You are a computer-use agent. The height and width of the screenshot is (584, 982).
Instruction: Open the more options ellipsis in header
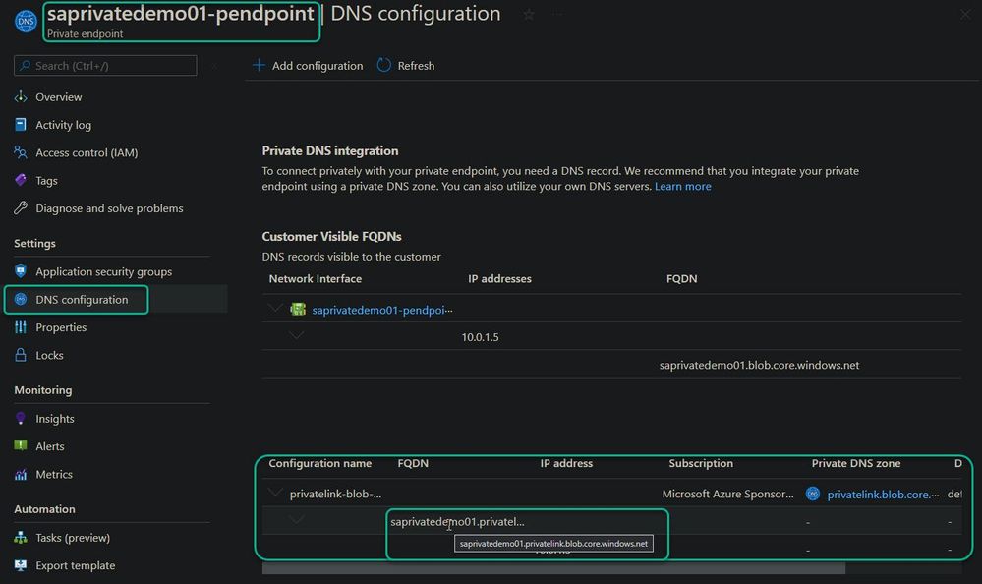pos(556,14)
